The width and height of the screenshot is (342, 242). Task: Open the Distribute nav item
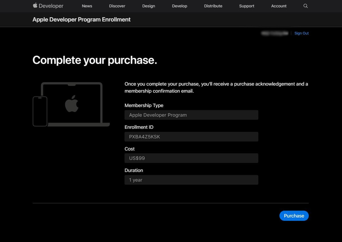(213, 6)
